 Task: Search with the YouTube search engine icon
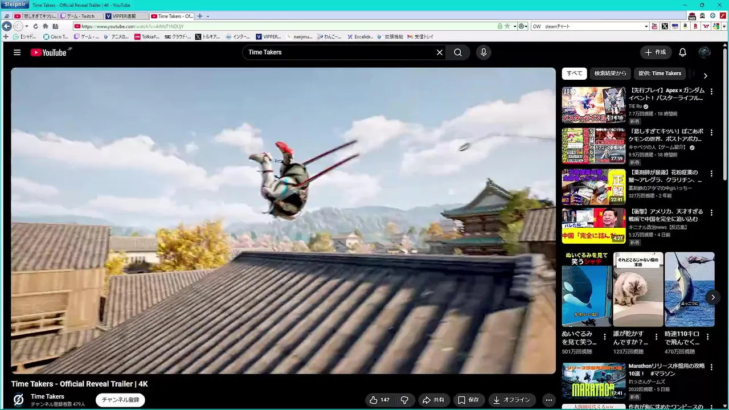[x=654, y=26]
